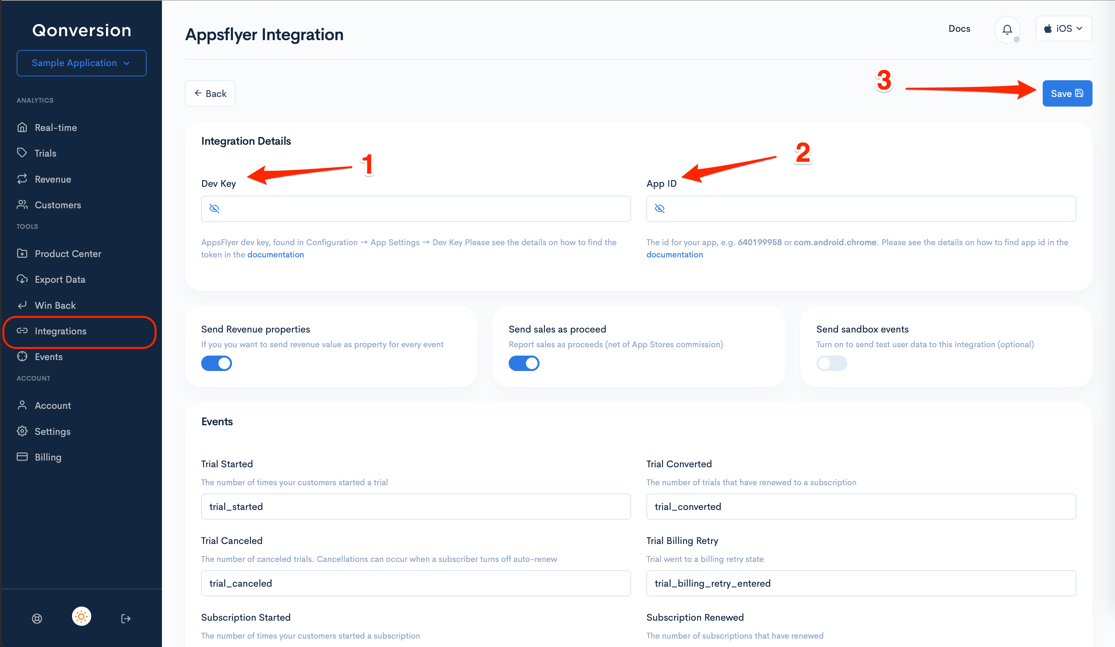Open the Events menu item
Screen dimensions: 1115x647
(48, 357)
